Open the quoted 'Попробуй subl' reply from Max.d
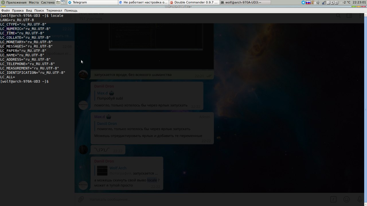The image size is (367, 206). click(x=110, y=96)
